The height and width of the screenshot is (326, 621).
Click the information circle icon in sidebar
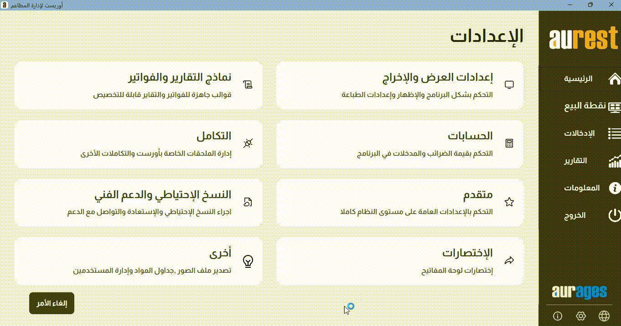(x=615, y=188)
